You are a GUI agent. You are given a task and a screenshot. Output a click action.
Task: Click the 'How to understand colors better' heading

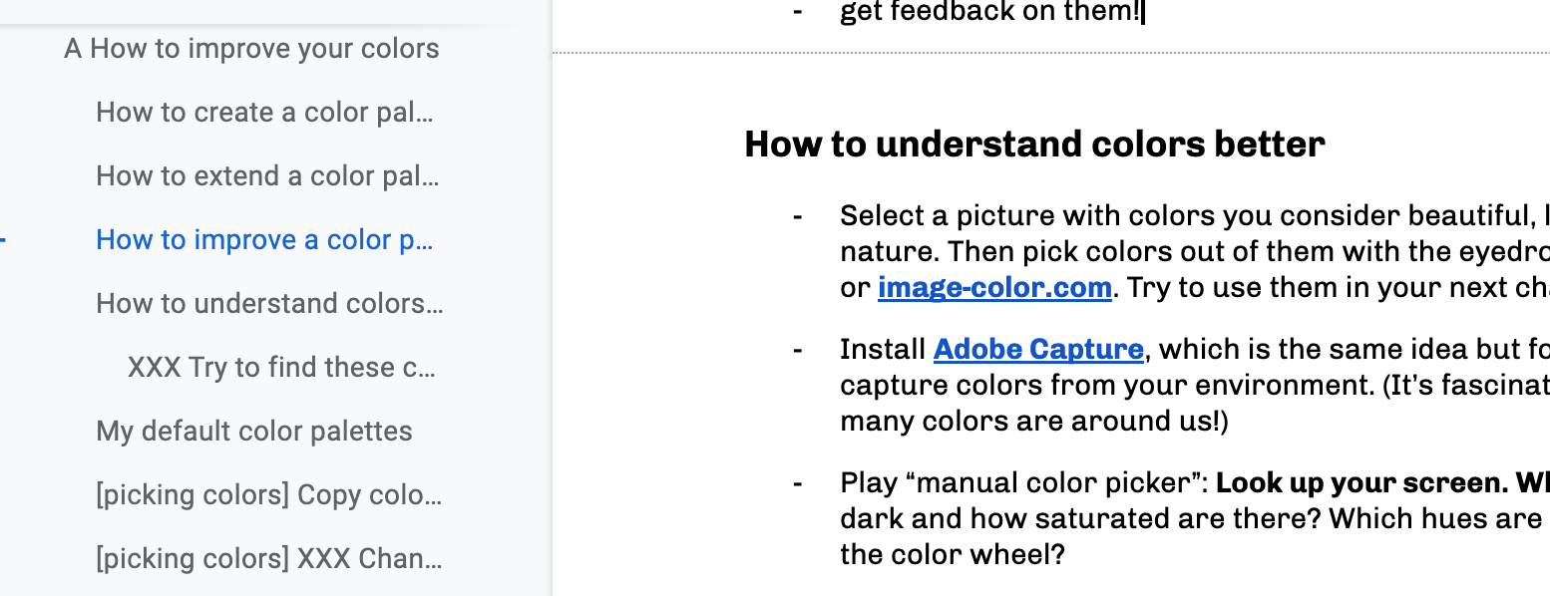(1034, 145)
